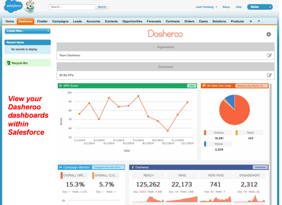Image resolution: width=282 pixels, height=205 pixels.
Task: Click the REACH value 125,262
Action: point(148,184)
